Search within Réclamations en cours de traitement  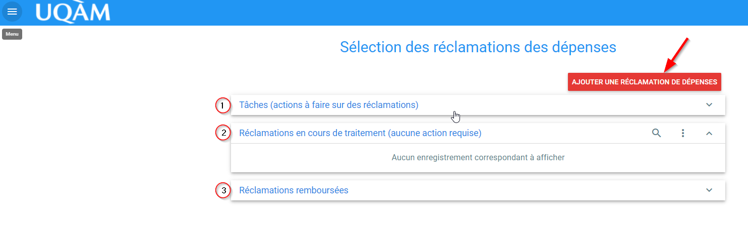(x=656, y=133)
